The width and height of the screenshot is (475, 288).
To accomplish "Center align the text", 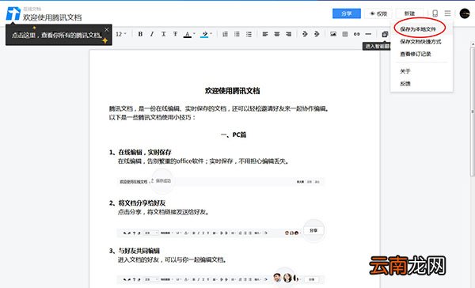I will pyautogui.click(x=277, y=34).
